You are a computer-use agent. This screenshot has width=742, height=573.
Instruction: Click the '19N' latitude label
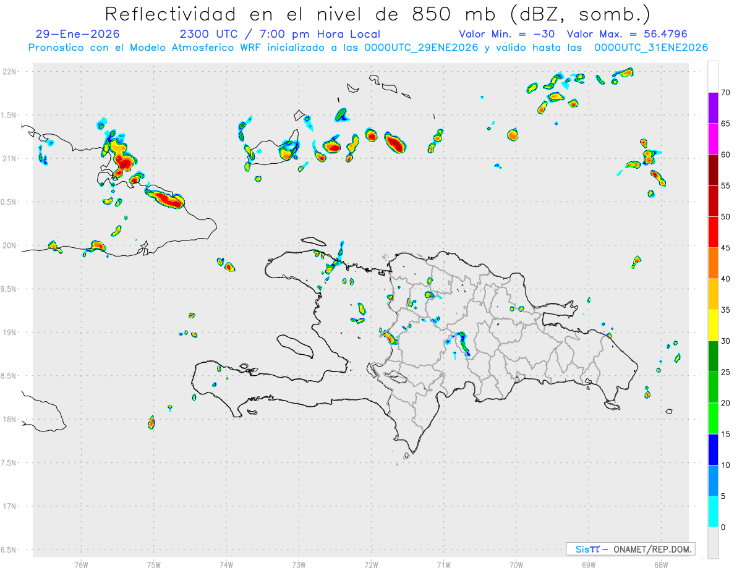pyautogui.click(x=11, y=333)
